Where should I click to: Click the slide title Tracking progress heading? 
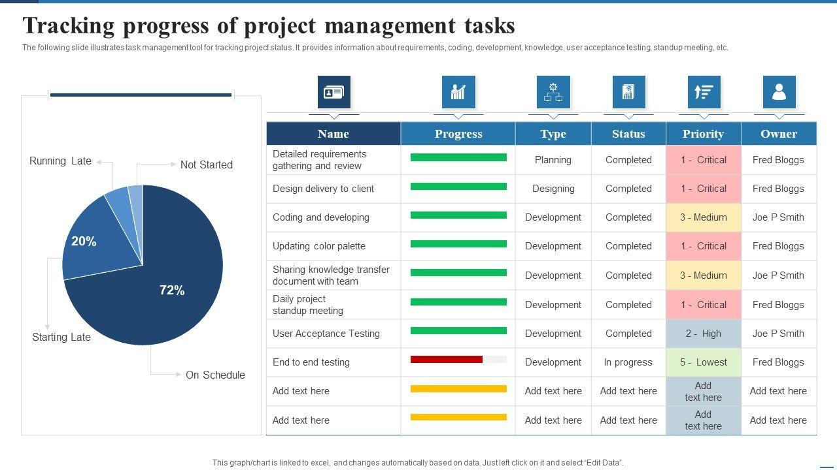[x=269, y=26]
